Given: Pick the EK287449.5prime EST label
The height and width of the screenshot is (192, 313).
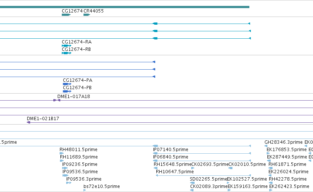Looking at the screenshot, I should (287, 157).
